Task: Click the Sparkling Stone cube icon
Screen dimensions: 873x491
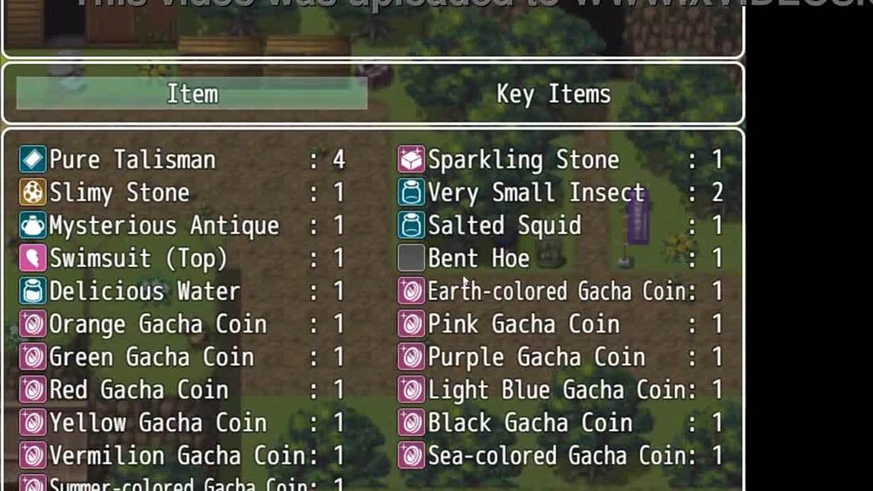Action: pyautogui.click(x=411, y=160)
